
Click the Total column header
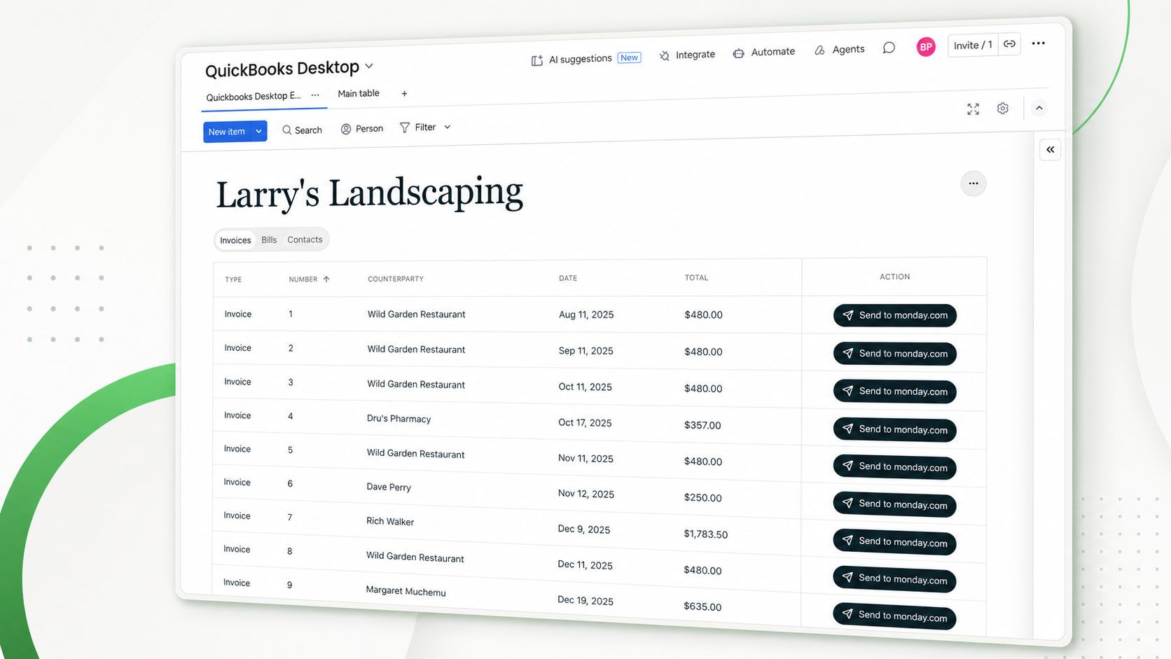coord(696,278)
